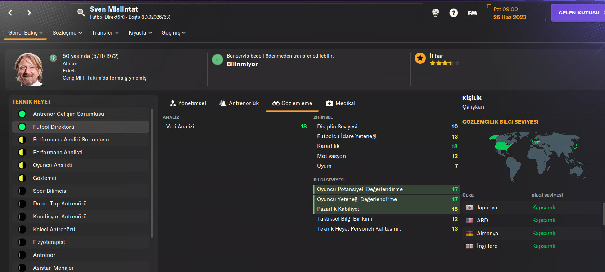Screen dimensions: 605x272
Task: Open the Gelen Kutusu inbox button
Action: click(x=578, y=13)
